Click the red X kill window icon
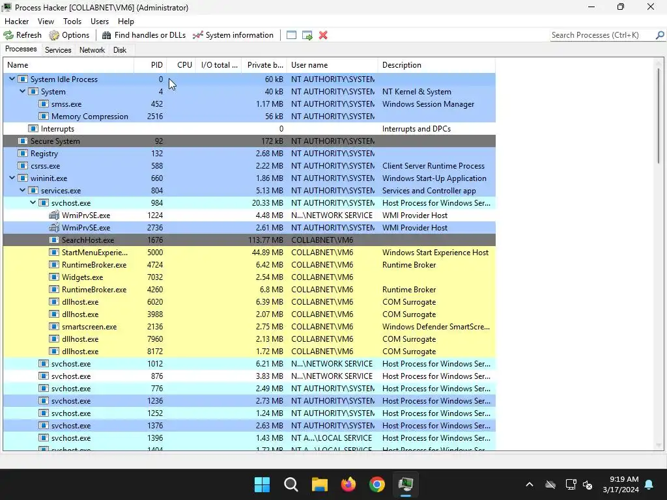The image size is (667, 500). [x=323, y=35]
